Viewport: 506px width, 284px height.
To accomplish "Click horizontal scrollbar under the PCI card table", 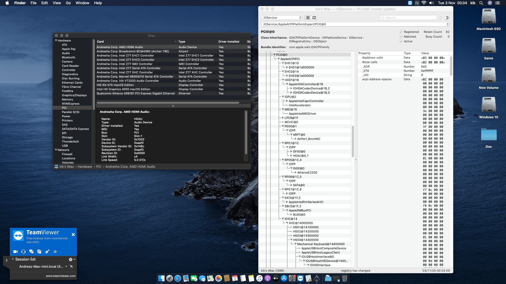I will [168, 103].
